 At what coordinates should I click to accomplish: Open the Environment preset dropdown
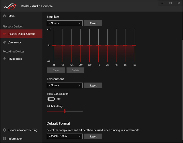pyautogui.click(x=65, y=85)
